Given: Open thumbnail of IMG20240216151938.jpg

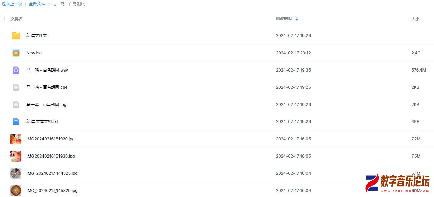Looking at the screenshot, I should click(16, 156).
